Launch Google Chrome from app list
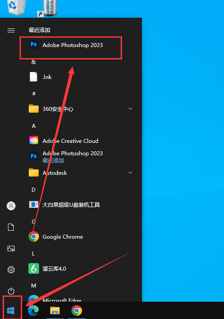224x319 pixels. [x=81, y=236]
